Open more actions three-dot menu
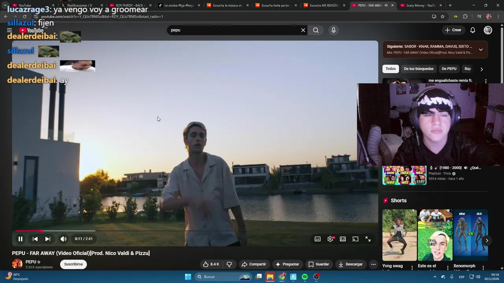This screenshot has width=504, height=283. pyautogui.click(x=374, y=264)
